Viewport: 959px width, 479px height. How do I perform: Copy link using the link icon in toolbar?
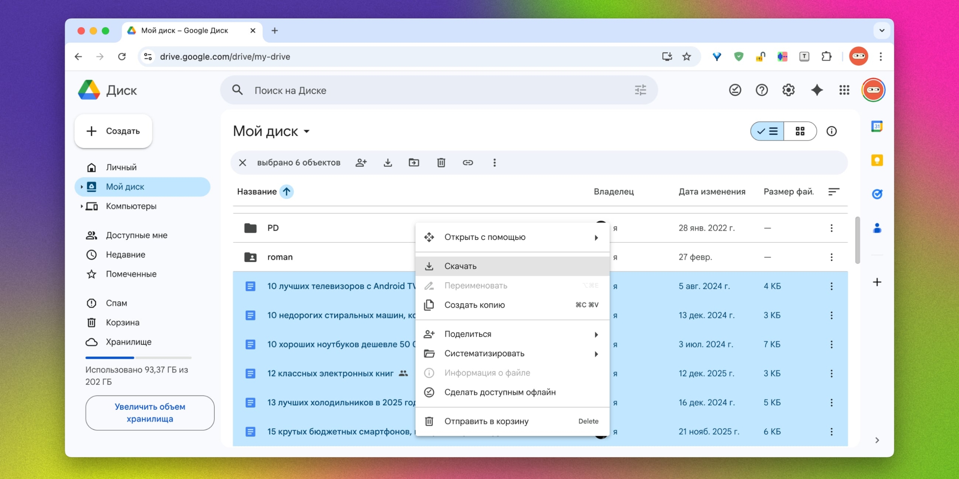pos(468,162)
